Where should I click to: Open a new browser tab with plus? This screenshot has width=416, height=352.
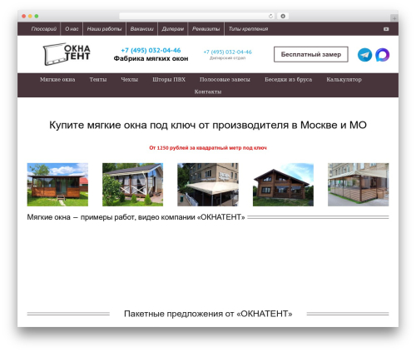pos(394,18)
